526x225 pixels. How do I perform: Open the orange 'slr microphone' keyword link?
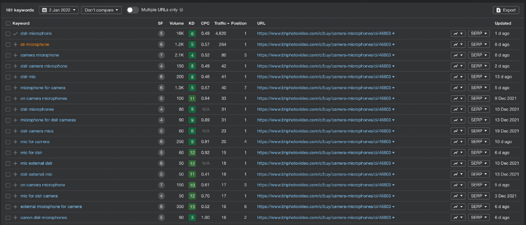tap(35, 45)
